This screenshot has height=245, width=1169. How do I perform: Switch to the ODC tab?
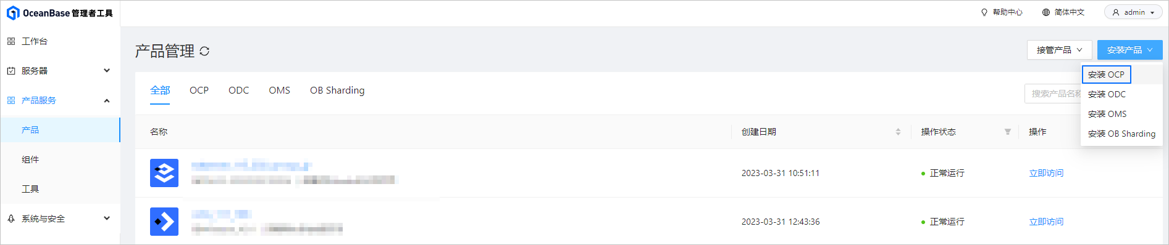tap(238, 90)
